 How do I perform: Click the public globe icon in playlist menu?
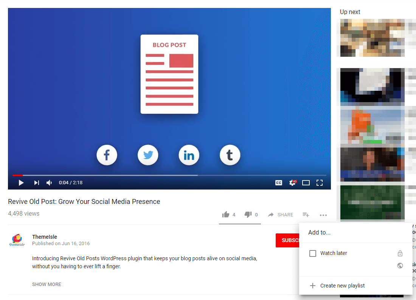pyautogui.click(x=400, y=266)
